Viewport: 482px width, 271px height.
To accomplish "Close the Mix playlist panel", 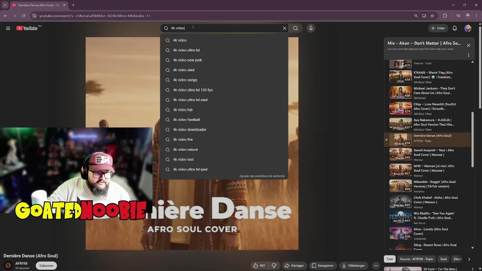I will (468, 45).
